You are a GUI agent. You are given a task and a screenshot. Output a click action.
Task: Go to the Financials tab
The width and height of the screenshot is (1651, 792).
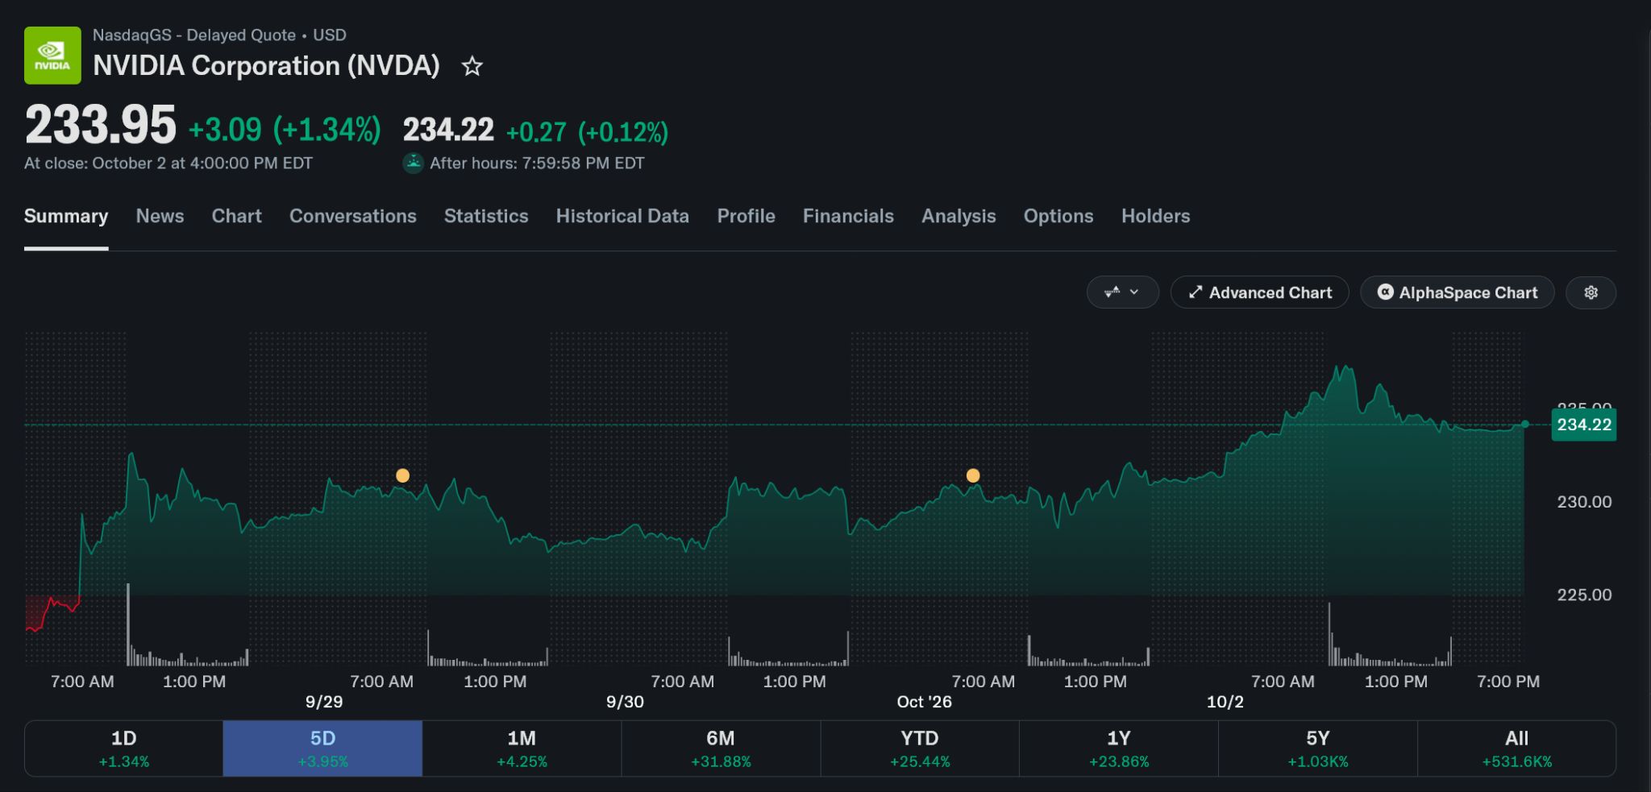click(x=848, y=216)
